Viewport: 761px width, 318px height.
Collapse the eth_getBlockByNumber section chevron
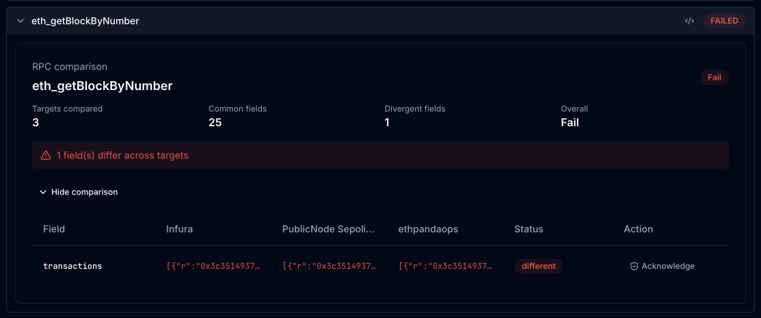tap(20, 20)
